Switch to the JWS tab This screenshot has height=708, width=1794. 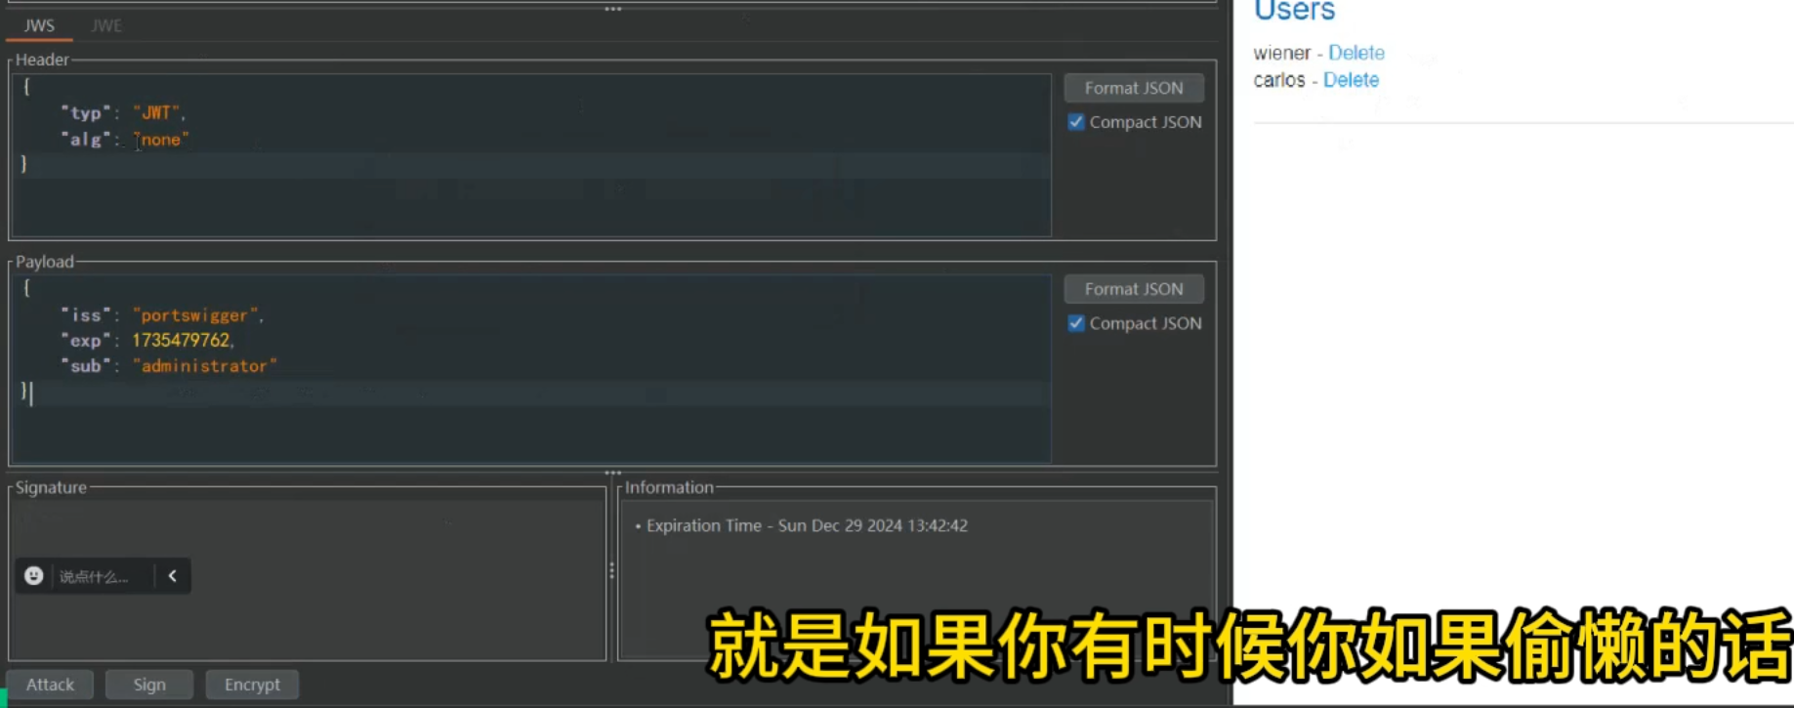click(39, 25)
